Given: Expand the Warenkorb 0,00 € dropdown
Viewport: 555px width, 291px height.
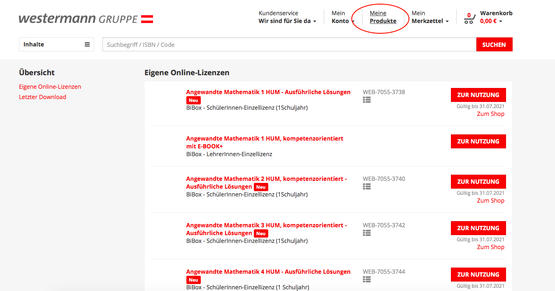Looking at the screenshot, I should click(x=496, y=17).
